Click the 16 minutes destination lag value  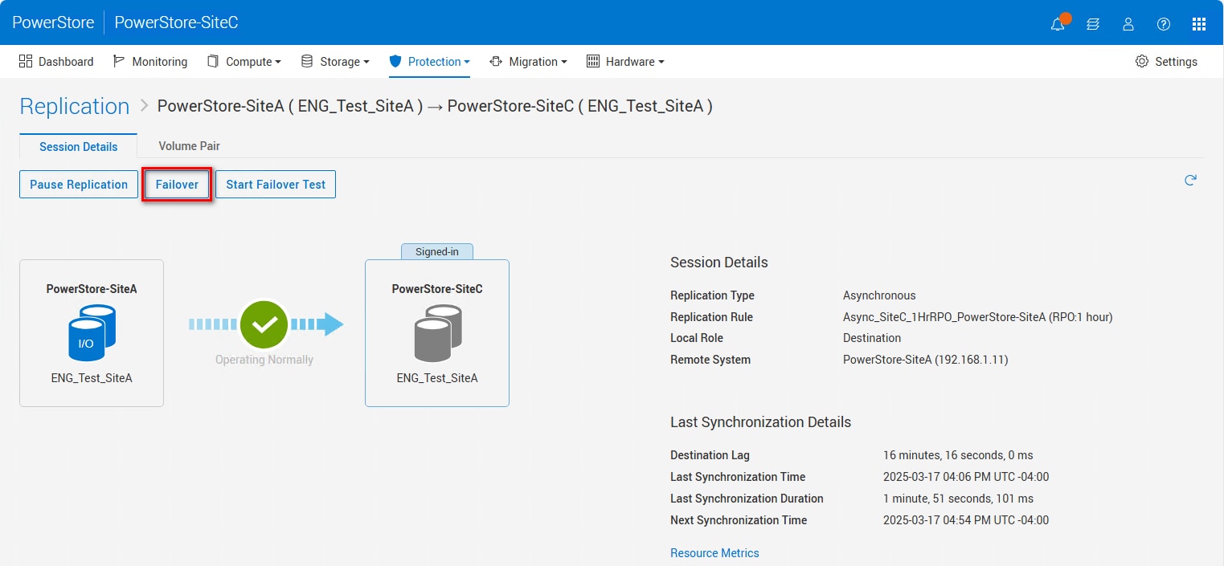click(x=959, y=455)
